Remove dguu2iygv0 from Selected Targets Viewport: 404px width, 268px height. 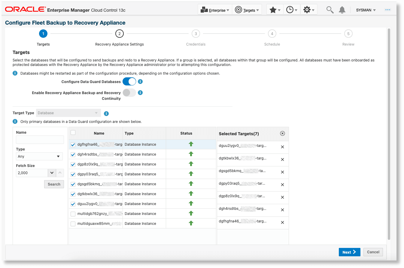pos(282,147)
